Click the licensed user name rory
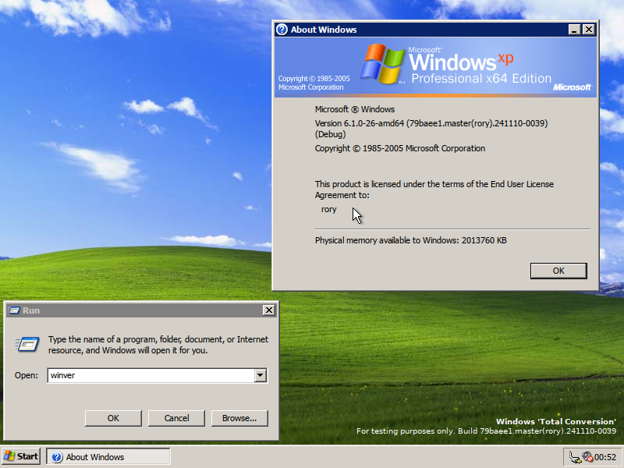624x468 pixels. [328, 209]
